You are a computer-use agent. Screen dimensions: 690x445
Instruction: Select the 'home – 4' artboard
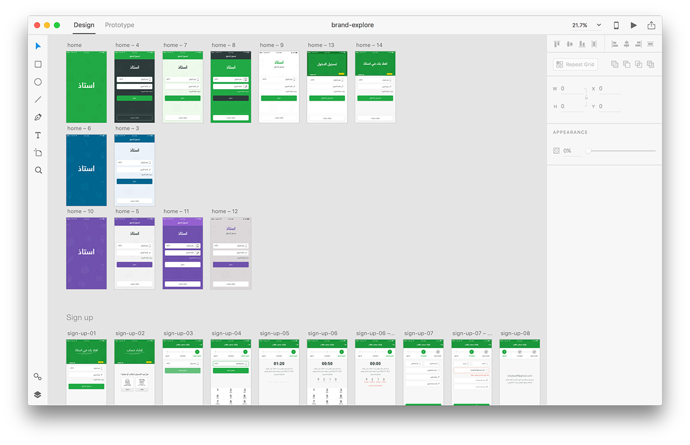(135, 87)
